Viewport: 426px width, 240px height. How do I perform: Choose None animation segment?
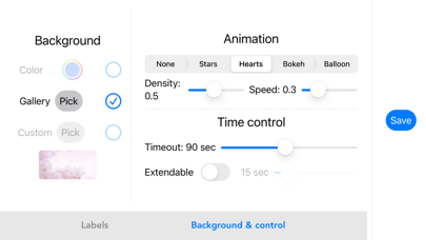pos(165,64)
